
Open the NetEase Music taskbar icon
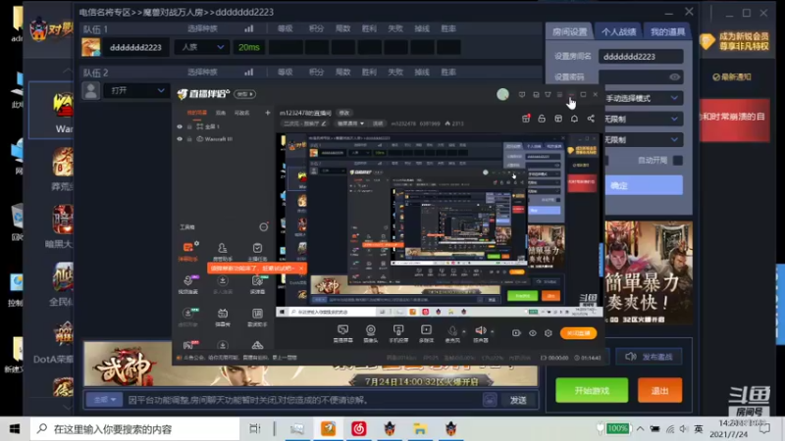(358, 428)
